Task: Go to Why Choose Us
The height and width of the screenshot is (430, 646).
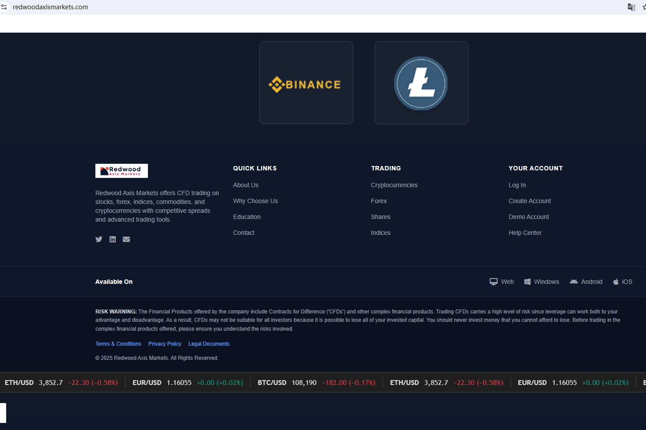Action: 256,201
